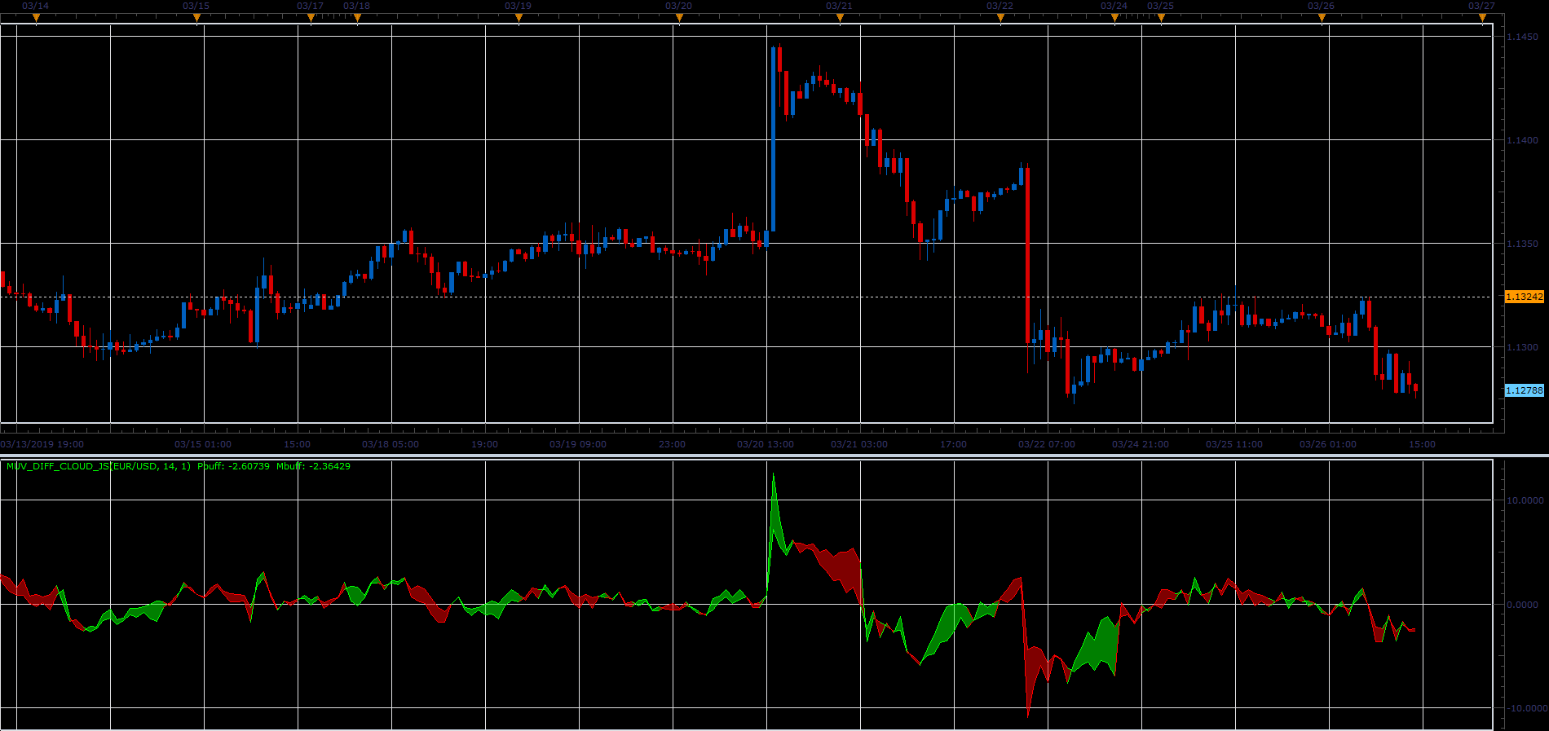Click the 1.1300 price axis label
The width and height of the screenshot is (1549, 731).
(x=1522, y=347)
